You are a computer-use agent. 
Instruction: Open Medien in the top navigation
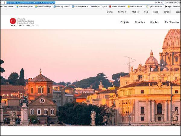pyautogui.click(x=135, y=12)
